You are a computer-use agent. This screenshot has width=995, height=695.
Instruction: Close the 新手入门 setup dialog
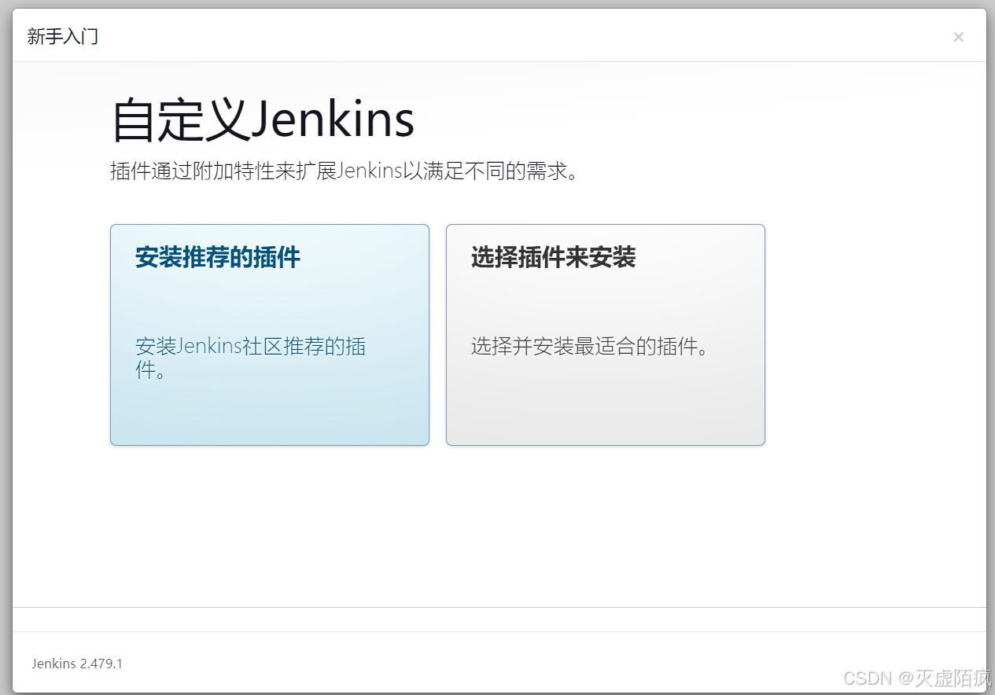coord(958,37)
